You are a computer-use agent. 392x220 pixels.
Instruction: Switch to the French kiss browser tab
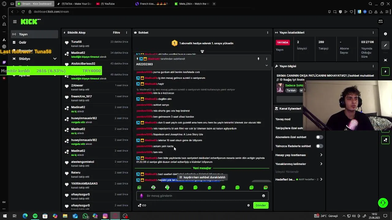coord(152,4)
